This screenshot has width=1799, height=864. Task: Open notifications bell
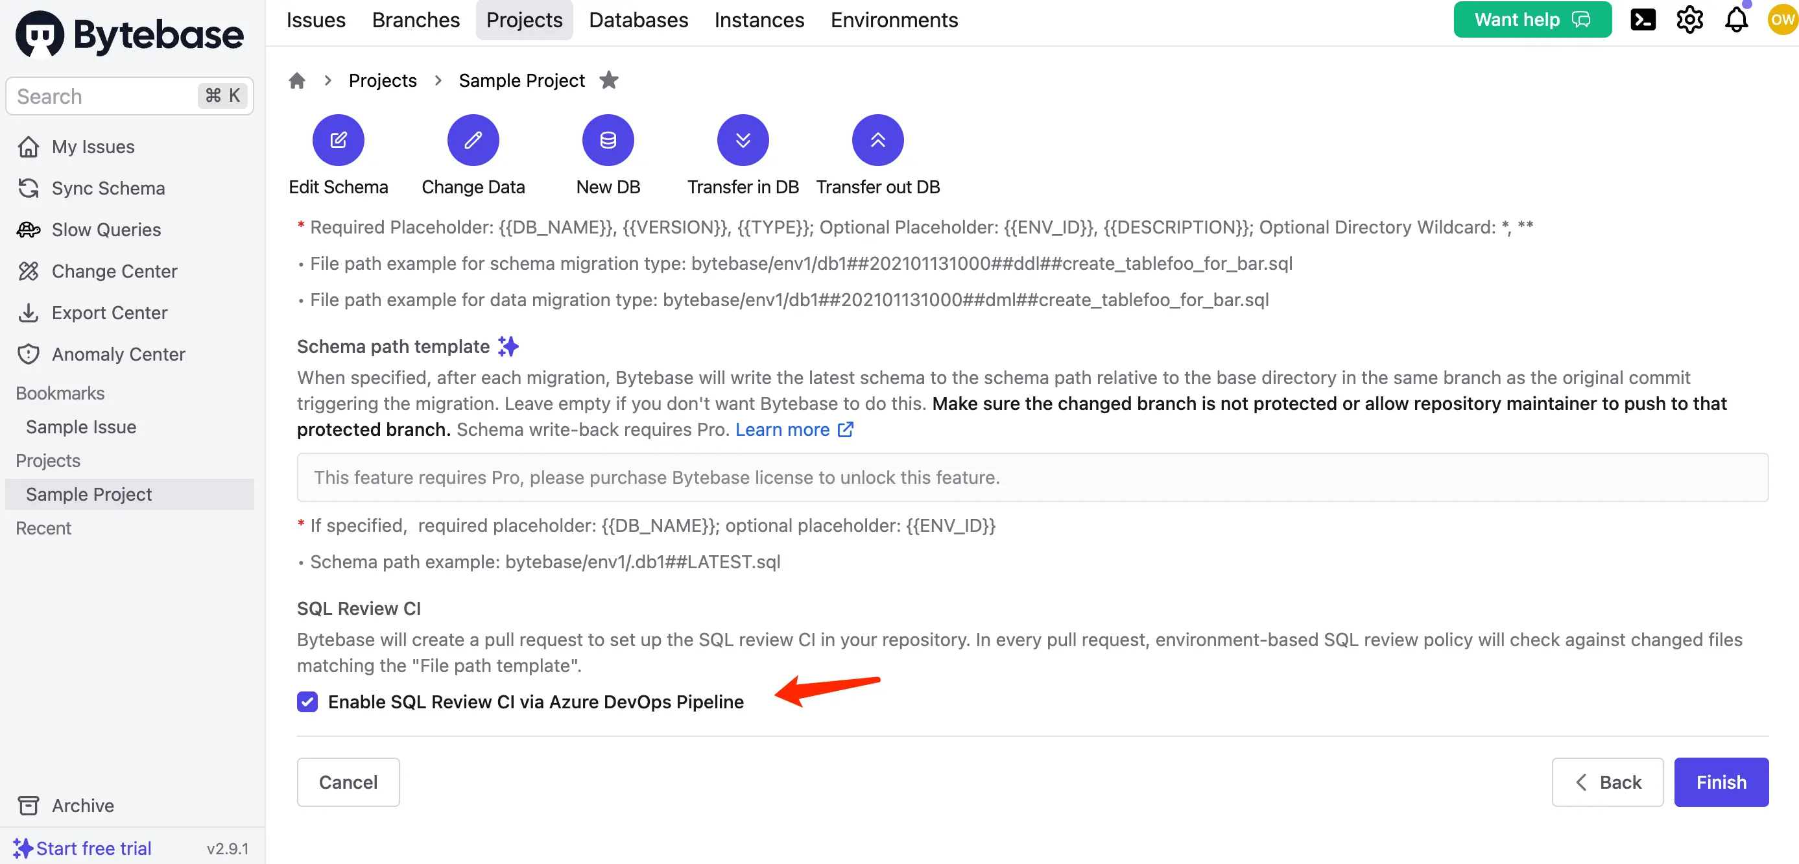point(1736,19)
